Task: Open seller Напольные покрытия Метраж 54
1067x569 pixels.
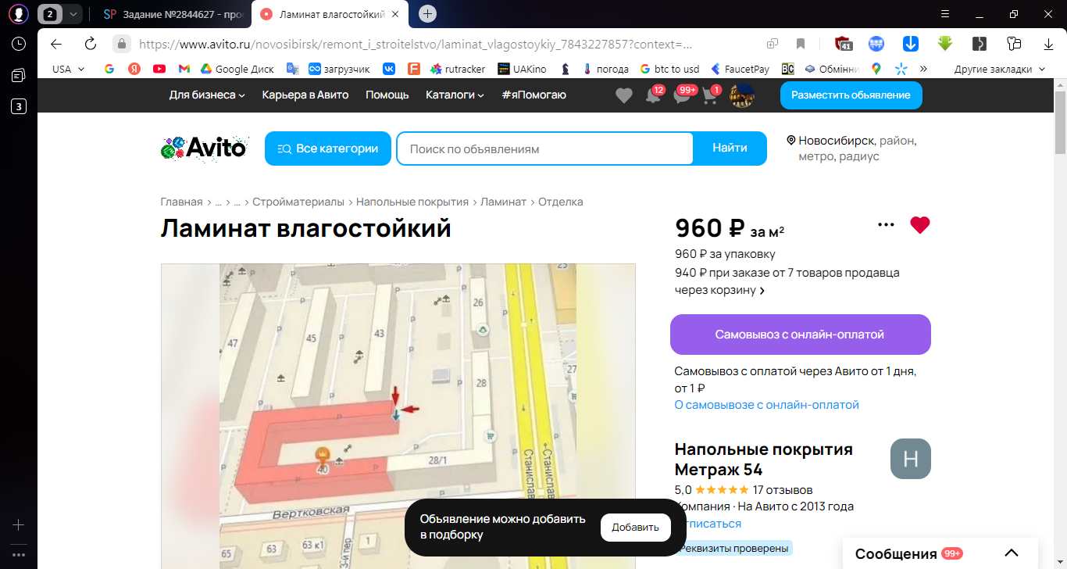Action: click(x=764, y=460)
